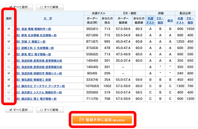Click the border score cell 711(79)
Screen dimensions: 198x129
(x=92, y=99)
